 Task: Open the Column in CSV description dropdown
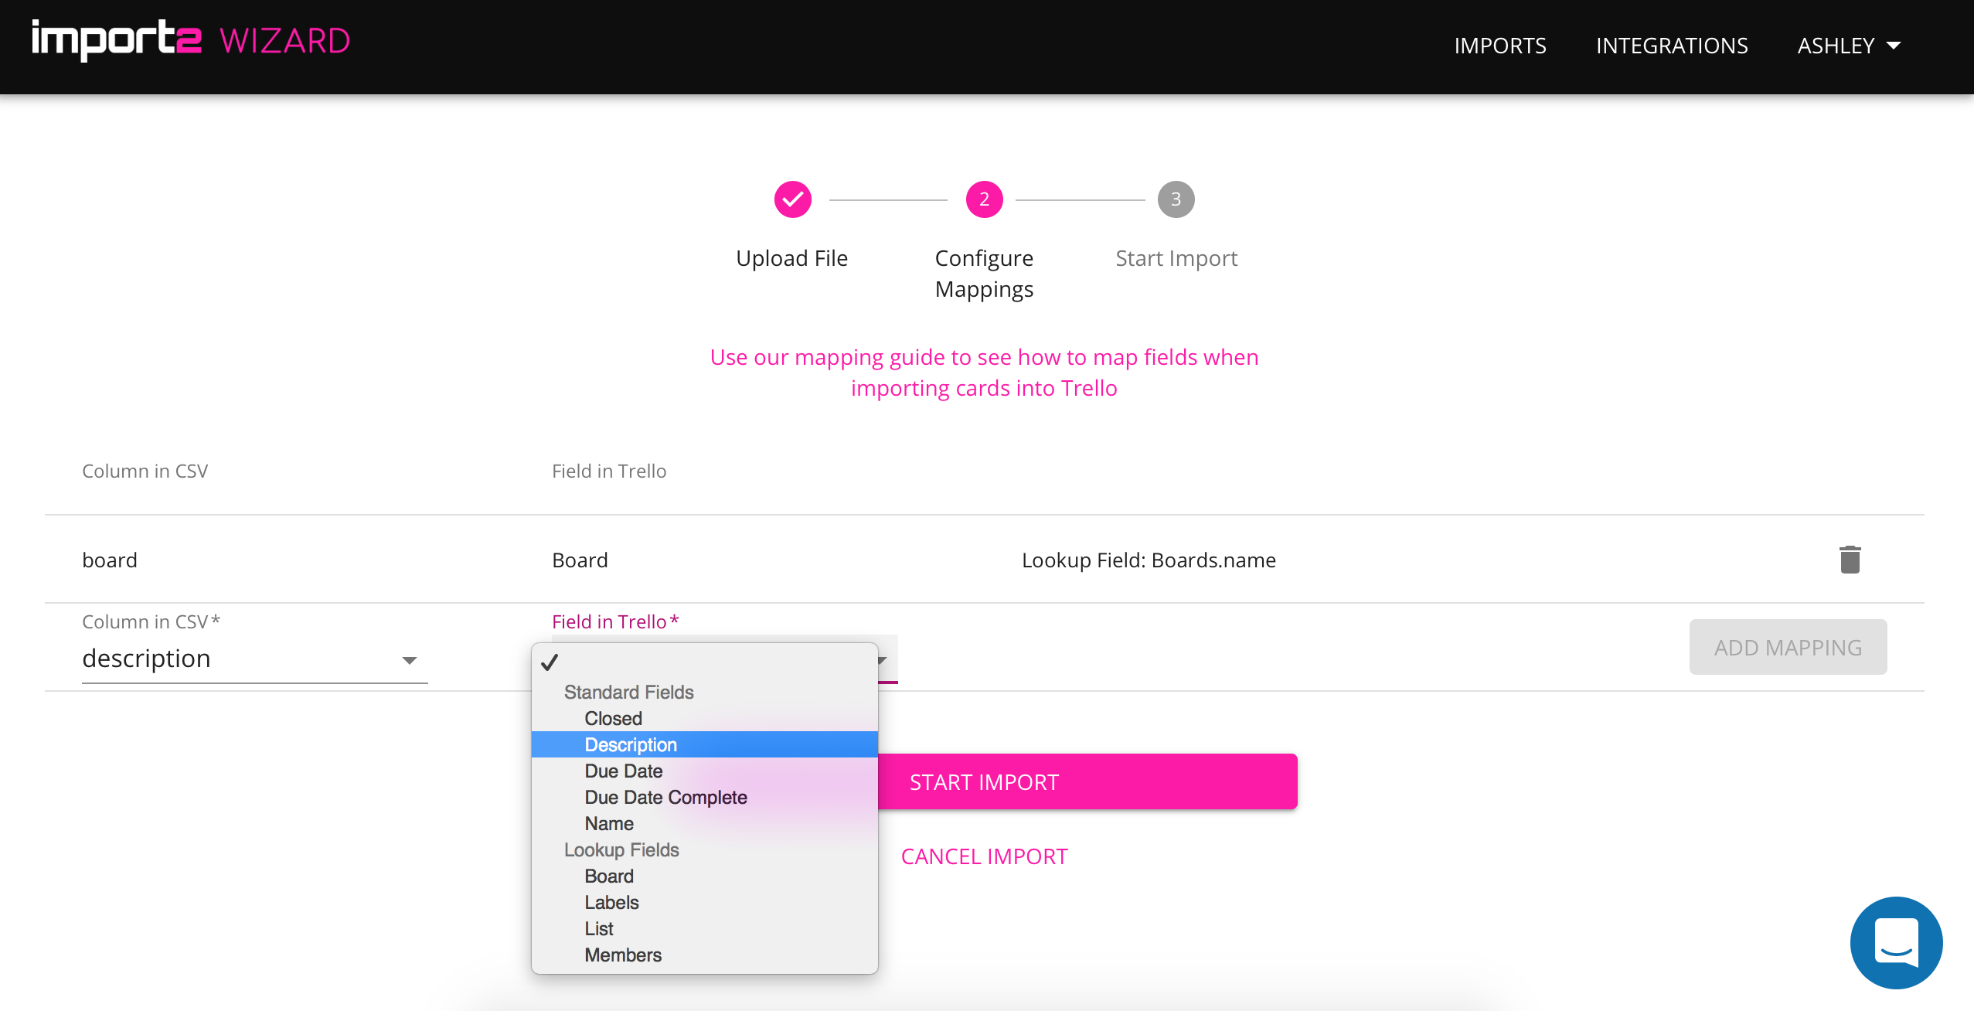[x=254, y=659]
